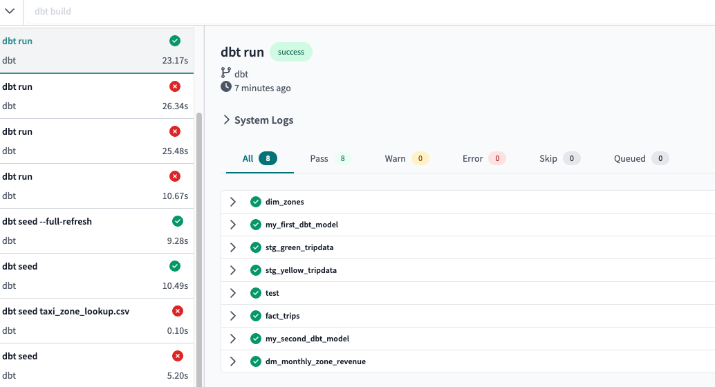The width and height of the screenshot is (715, 387).
Task: Switch to the Queued tab
Action: tap(641, 159)
